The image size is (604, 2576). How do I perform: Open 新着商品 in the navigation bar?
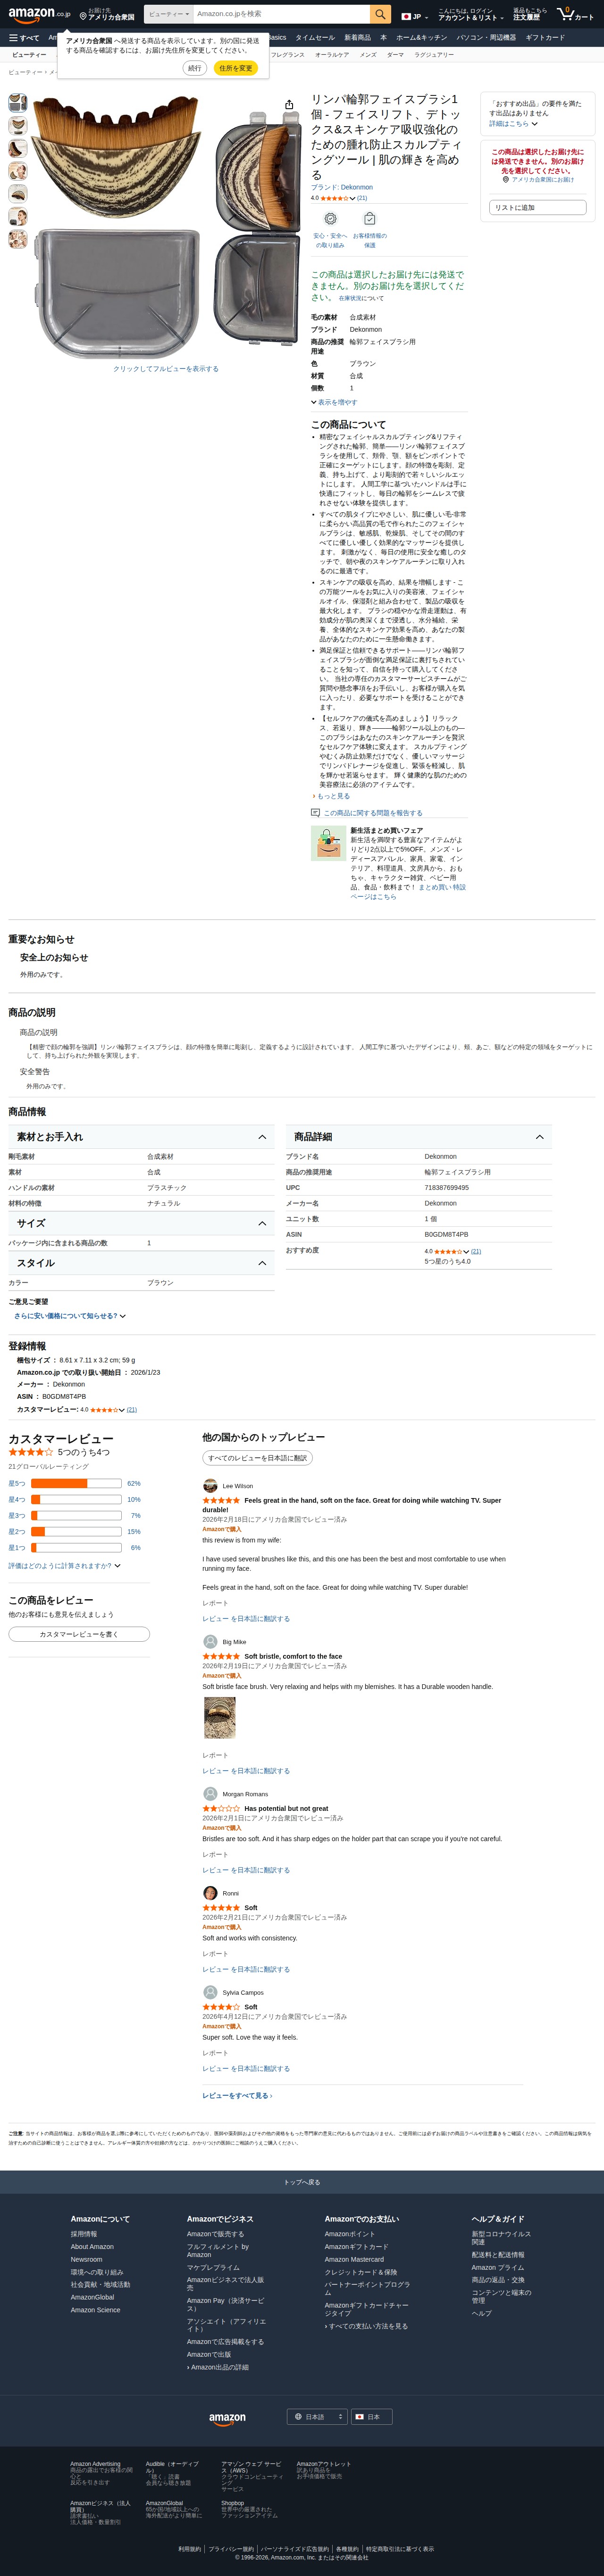click(x=357, y=38)
